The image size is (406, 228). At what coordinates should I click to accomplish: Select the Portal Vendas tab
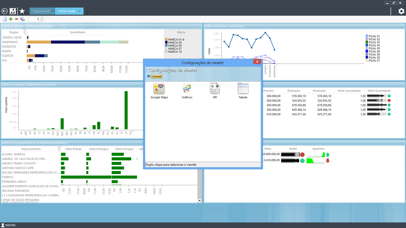(x=67, y=11)
